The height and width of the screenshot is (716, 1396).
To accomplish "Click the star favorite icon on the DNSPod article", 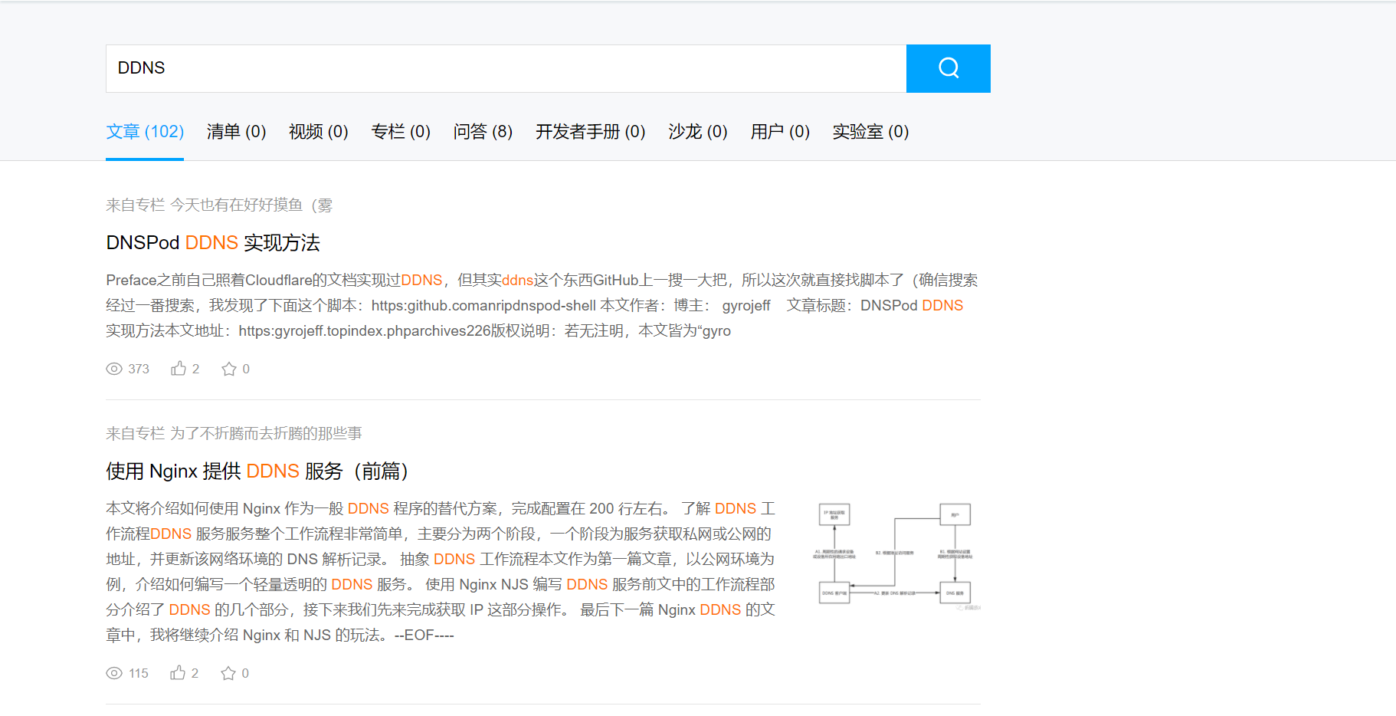I will [x=229, y=368].
